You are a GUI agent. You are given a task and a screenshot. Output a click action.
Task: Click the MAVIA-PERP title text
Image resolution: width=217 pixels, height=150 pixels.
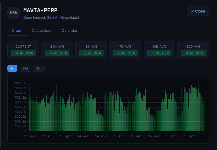tap(40, 10)
